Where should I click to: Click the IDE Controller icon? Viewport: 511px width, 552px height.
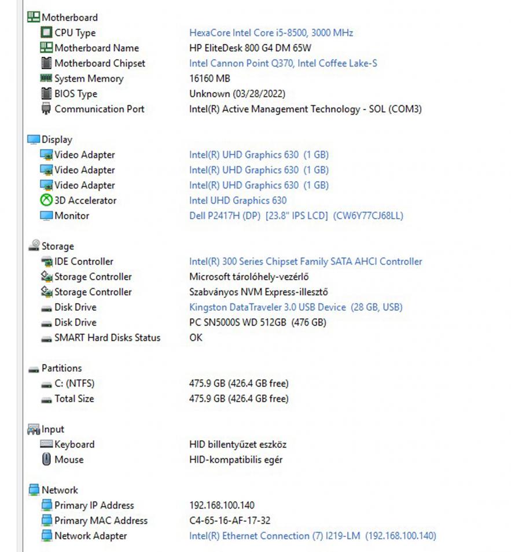pos(46,262)
